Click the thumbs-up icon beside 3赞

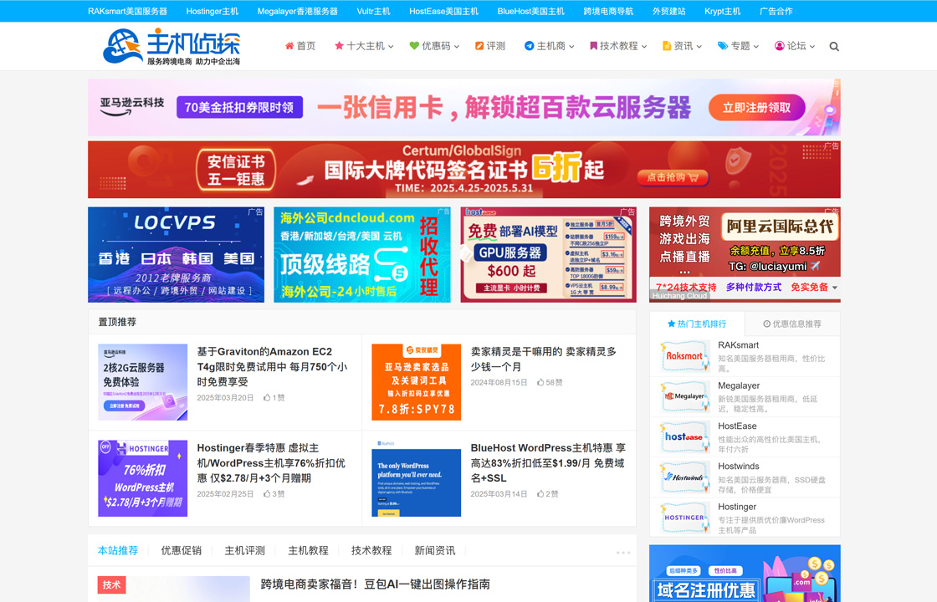point(267,494)
